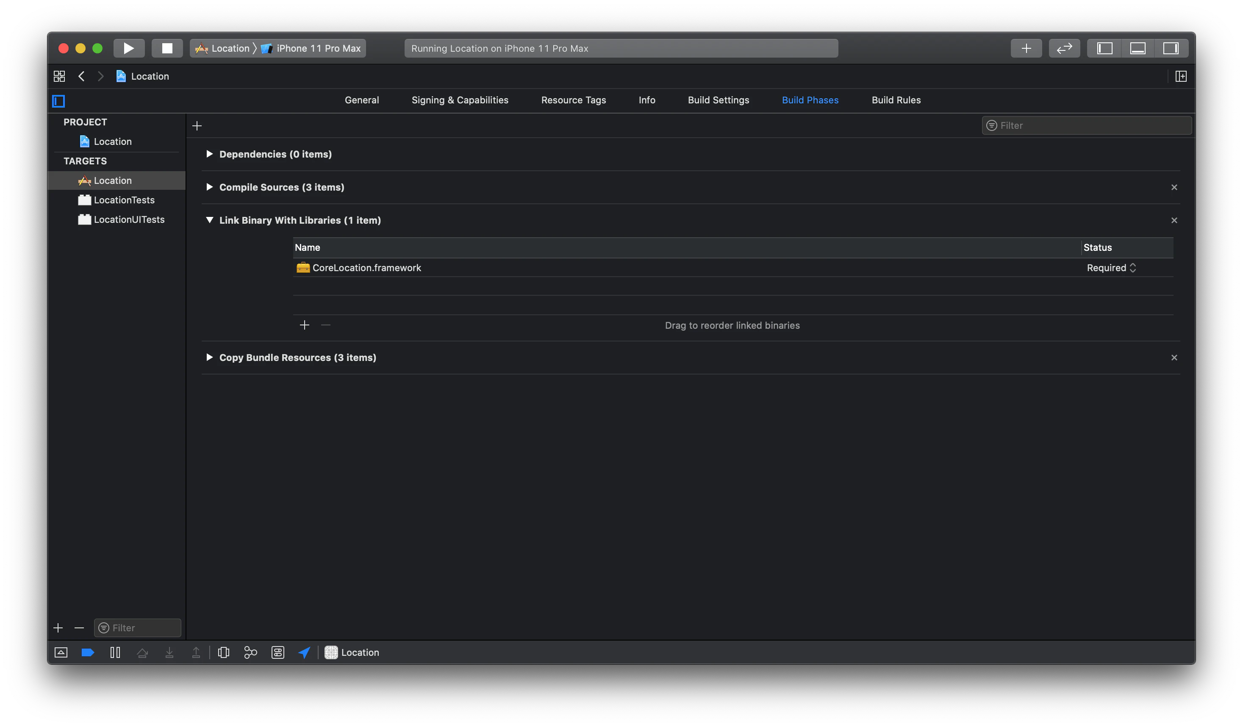Switch to Resource Tags tab
Screen dimensions: 1243x727
[x=573, y=100]
